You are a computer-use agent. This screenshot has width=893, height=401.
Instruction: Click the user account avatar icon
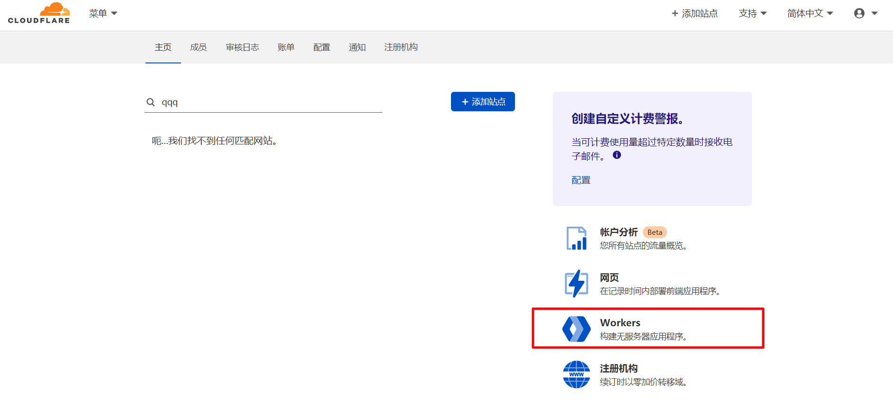click(x=859, y=13)
